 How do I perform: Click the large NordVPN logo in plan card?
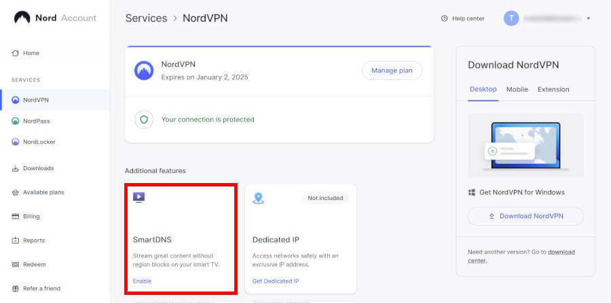click(144, 70)
